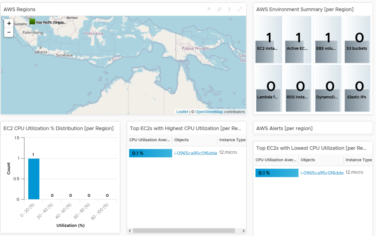The image size is (376, 236).
Task: Sort Highest CPU table by CPU Utilization Average
Action: click(149, 140)
